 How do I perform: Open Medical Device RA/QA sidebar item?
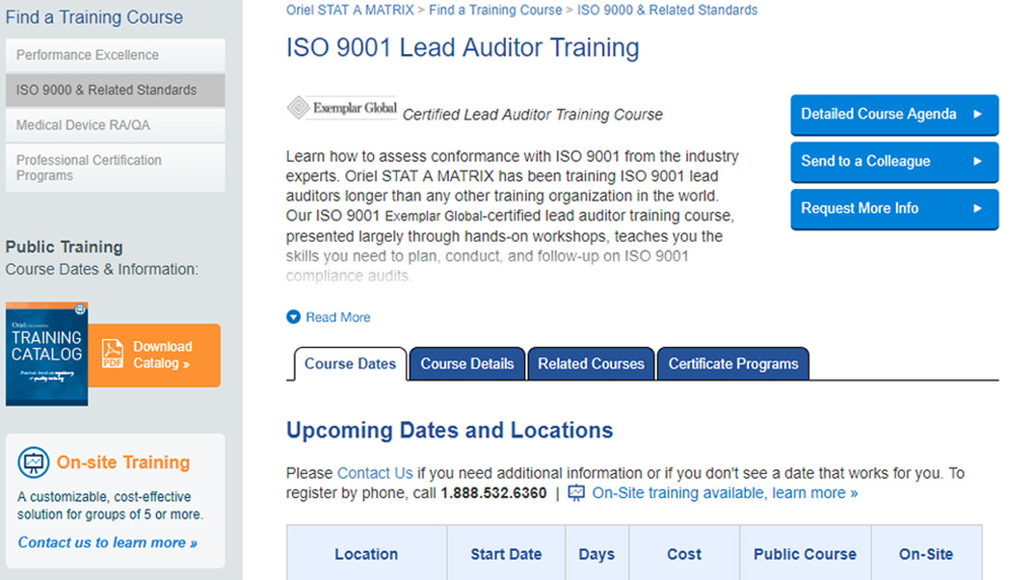(x=116, y=125)
